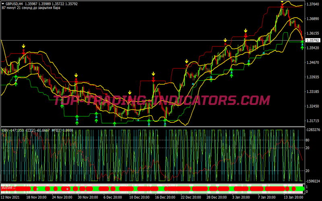Image resolution: width=322 pixels, height=201 pixels.
Task: Select the yellow sell arrow near 10 Dec 20:00
Action: 130,92
